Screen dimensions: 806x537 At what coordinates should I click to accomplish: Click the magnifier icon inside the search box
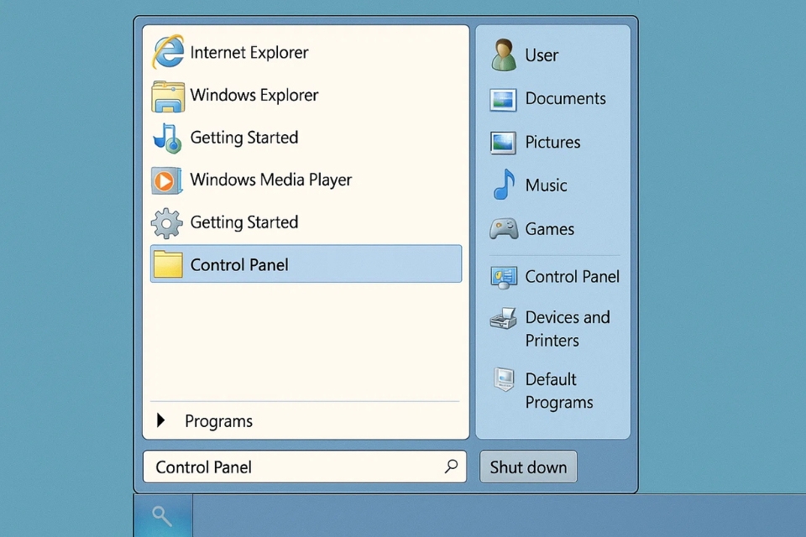pyautogui.click(x=451, y=467)
